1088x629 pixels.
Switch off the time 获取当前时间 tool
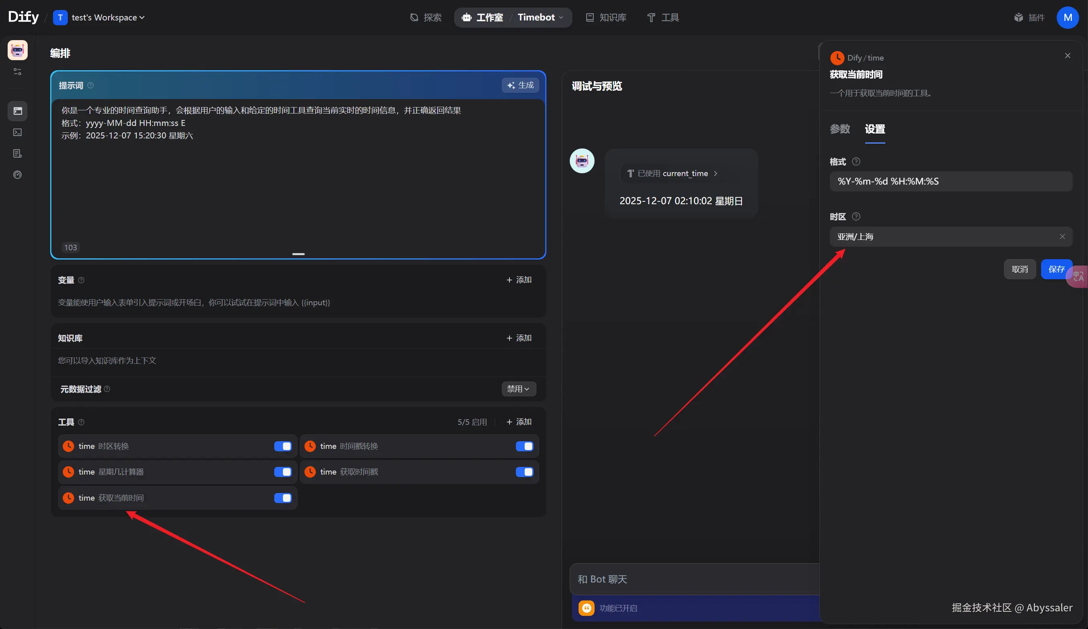pyautogui.click(x=283, y=498)
